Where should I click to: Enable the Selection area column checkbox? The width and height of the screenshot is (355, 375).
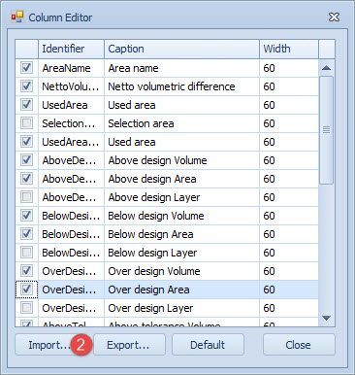tap(26, 123)
